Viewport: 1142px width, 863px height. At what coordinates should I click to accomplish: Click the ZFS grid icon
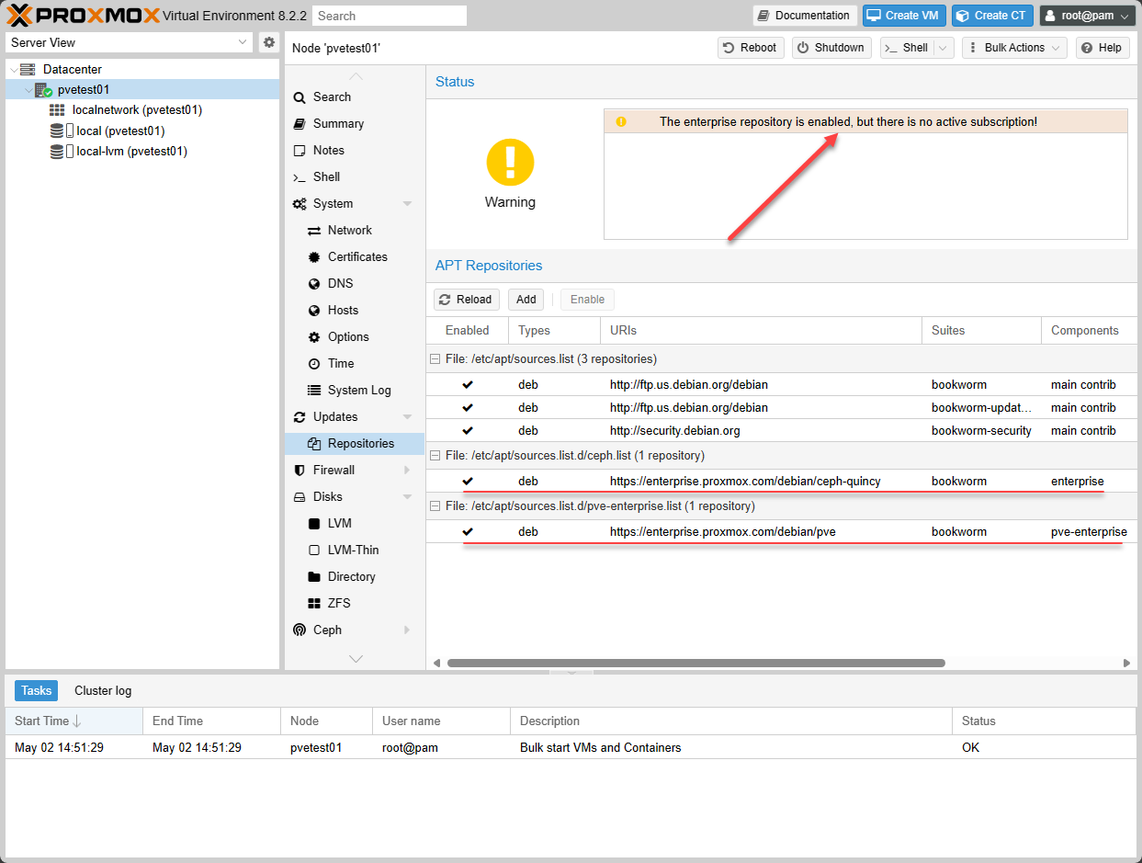(314, 604)
